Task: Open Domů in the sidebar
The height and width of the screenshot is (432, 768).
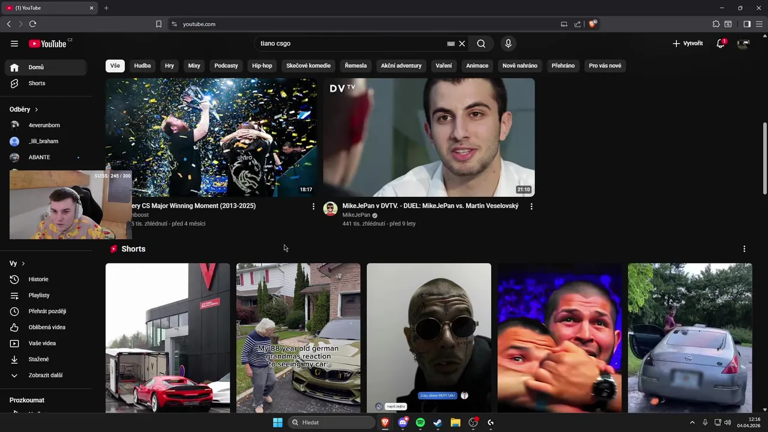Action: tap(46, 67)
